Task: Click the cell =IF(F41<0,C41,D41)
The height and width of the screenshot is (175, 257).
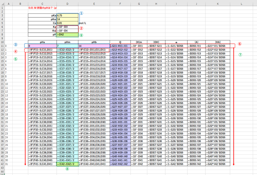Action: pos(42,164)
